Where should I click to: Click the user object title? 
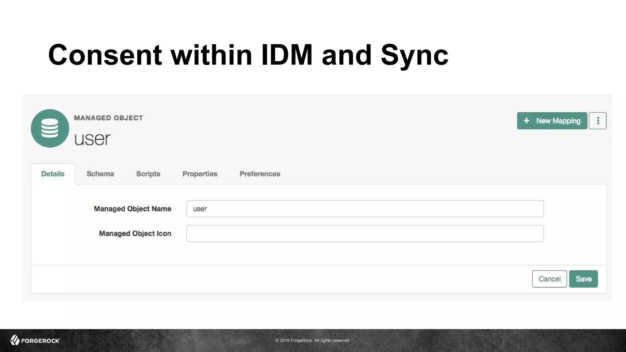92,139
